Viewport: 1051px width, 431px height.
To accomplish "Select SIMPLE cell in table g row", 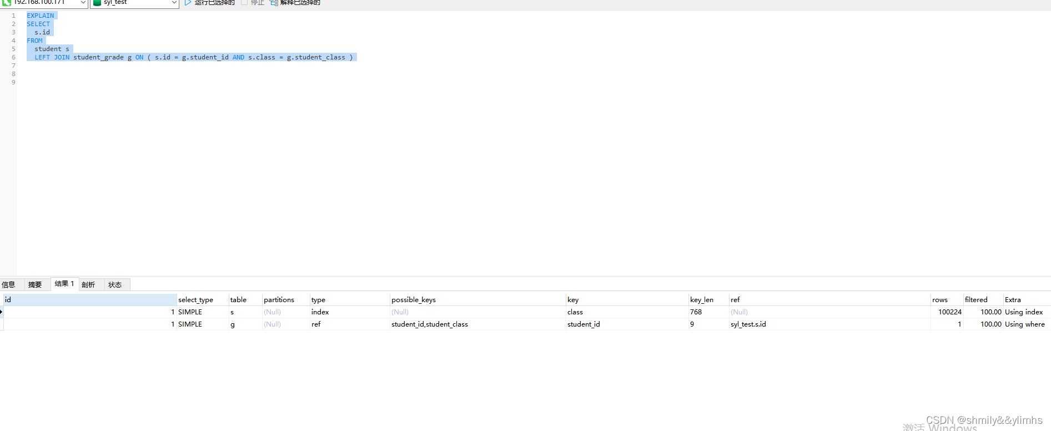I will point(203,324).
